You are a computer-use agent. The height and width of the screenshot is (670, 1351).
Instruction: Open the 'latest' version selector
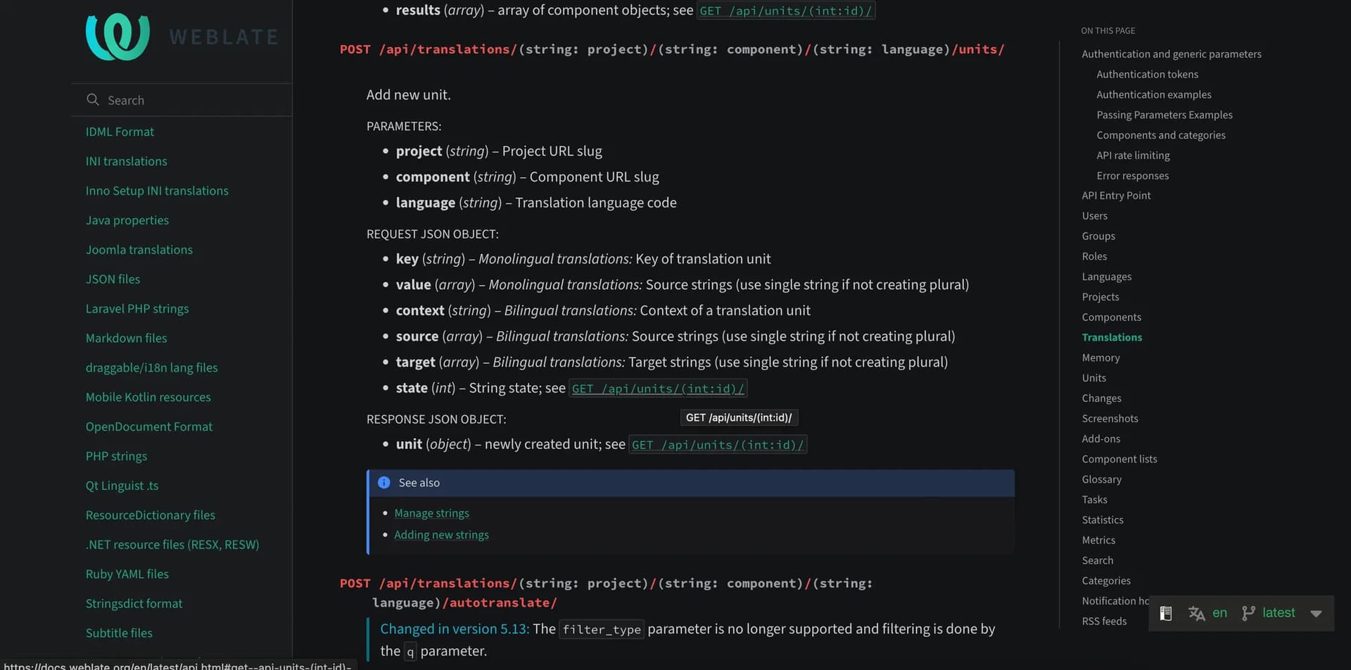point(1278,613)
